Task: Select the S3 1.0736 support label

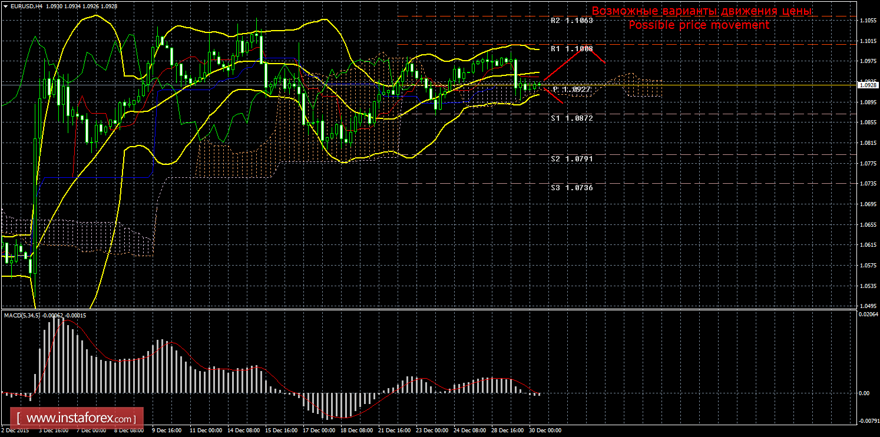Action: tap(571, 188)
